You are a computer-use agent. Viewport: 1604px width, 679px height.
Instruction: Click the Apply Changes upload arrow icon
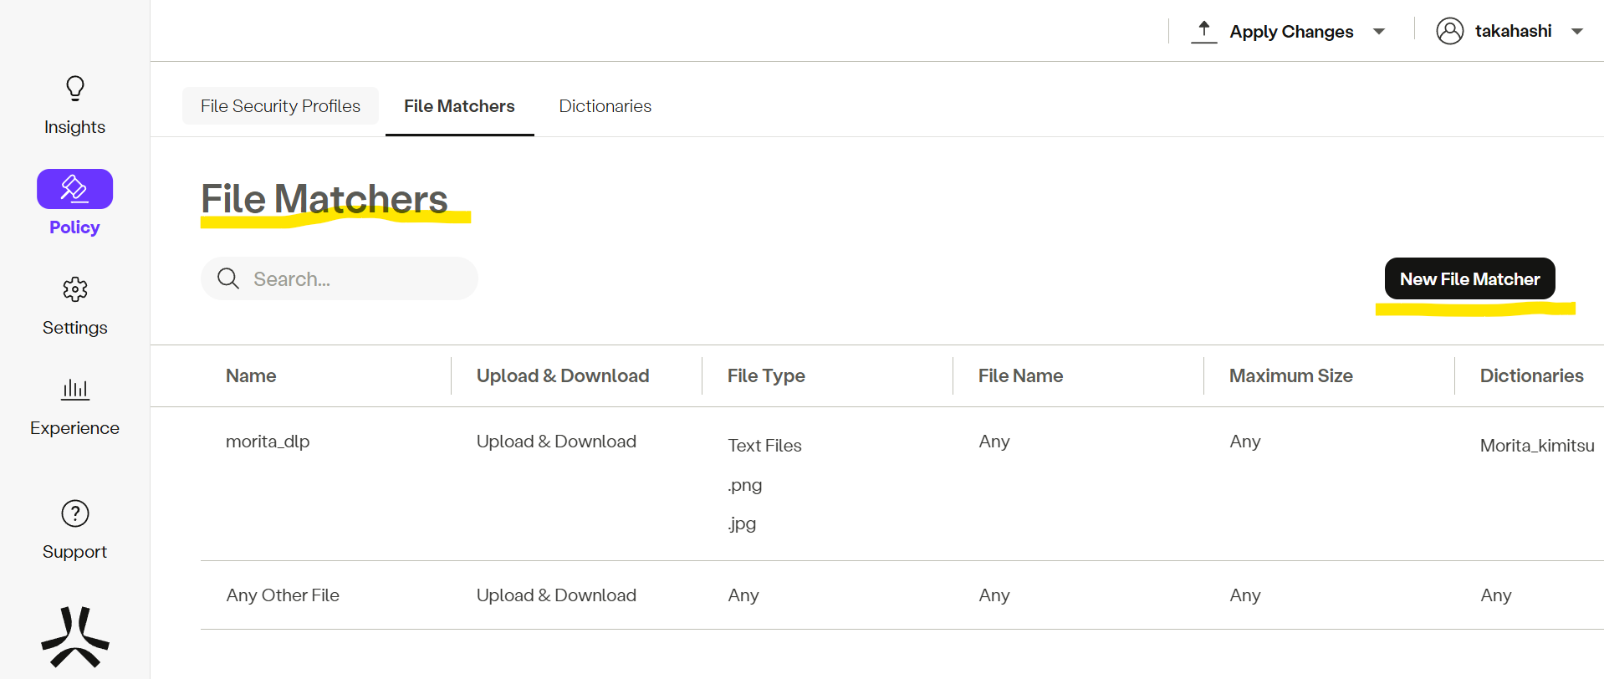point(1203,32)
